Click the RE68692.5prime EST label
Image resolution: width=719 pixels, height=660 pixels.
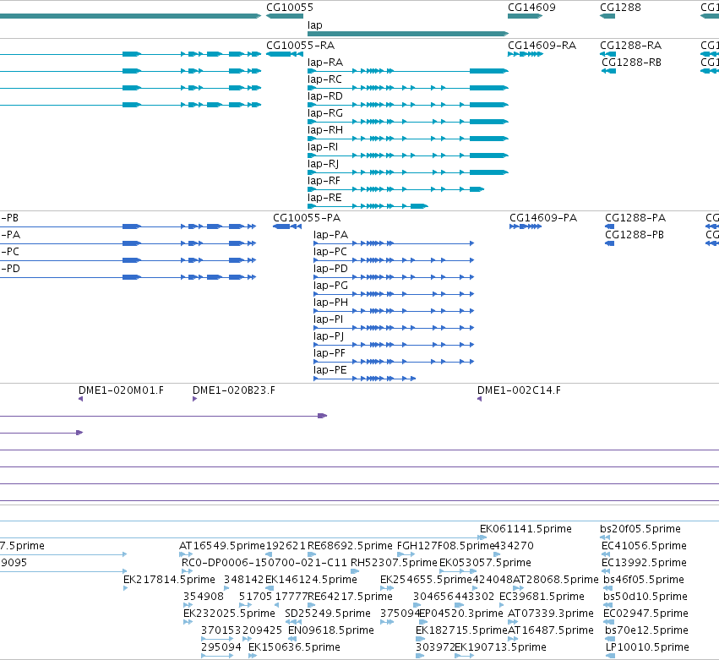[x=350, y=546]
